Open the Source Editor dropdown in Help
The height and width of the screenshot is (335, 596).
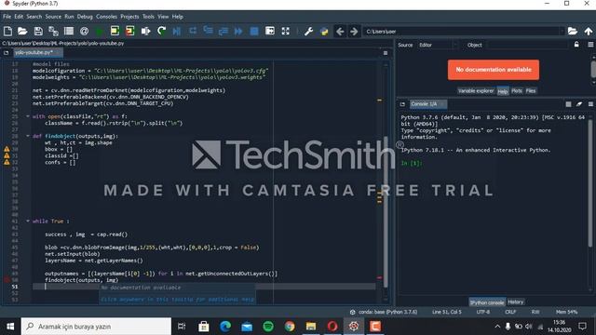tap(438, 45)
